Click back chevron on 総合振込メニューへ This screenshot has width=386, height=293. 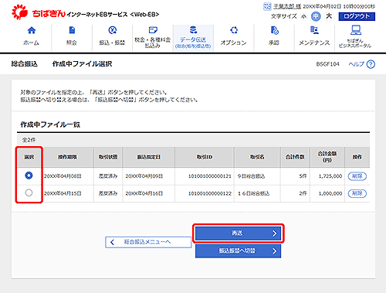(112, 242)
